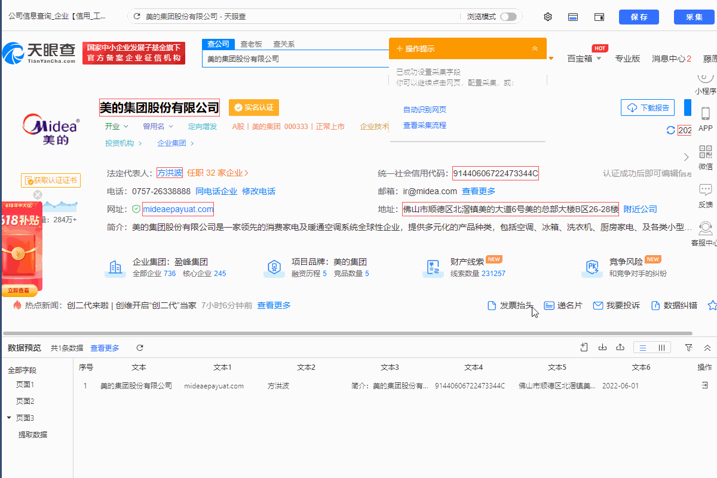Switch to the side-docked panel layout icon
717x478 pixels.
click(599, 17)
